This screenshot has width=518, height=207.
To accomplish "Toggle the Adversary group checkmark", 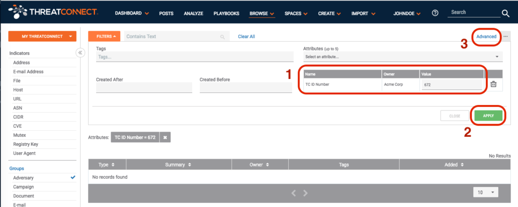I will 73,177.
